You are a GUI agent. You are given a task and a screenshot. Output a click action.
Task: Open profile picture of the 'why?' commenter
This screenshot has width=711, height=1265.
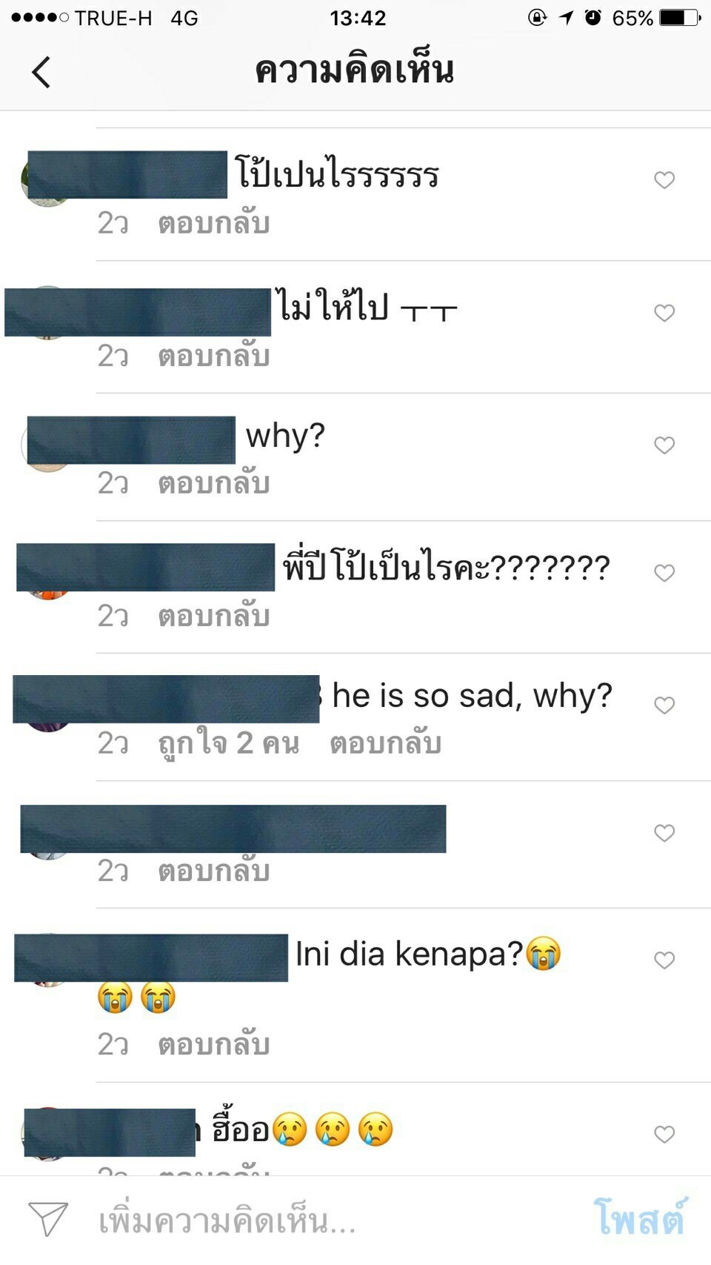(47, 445)
